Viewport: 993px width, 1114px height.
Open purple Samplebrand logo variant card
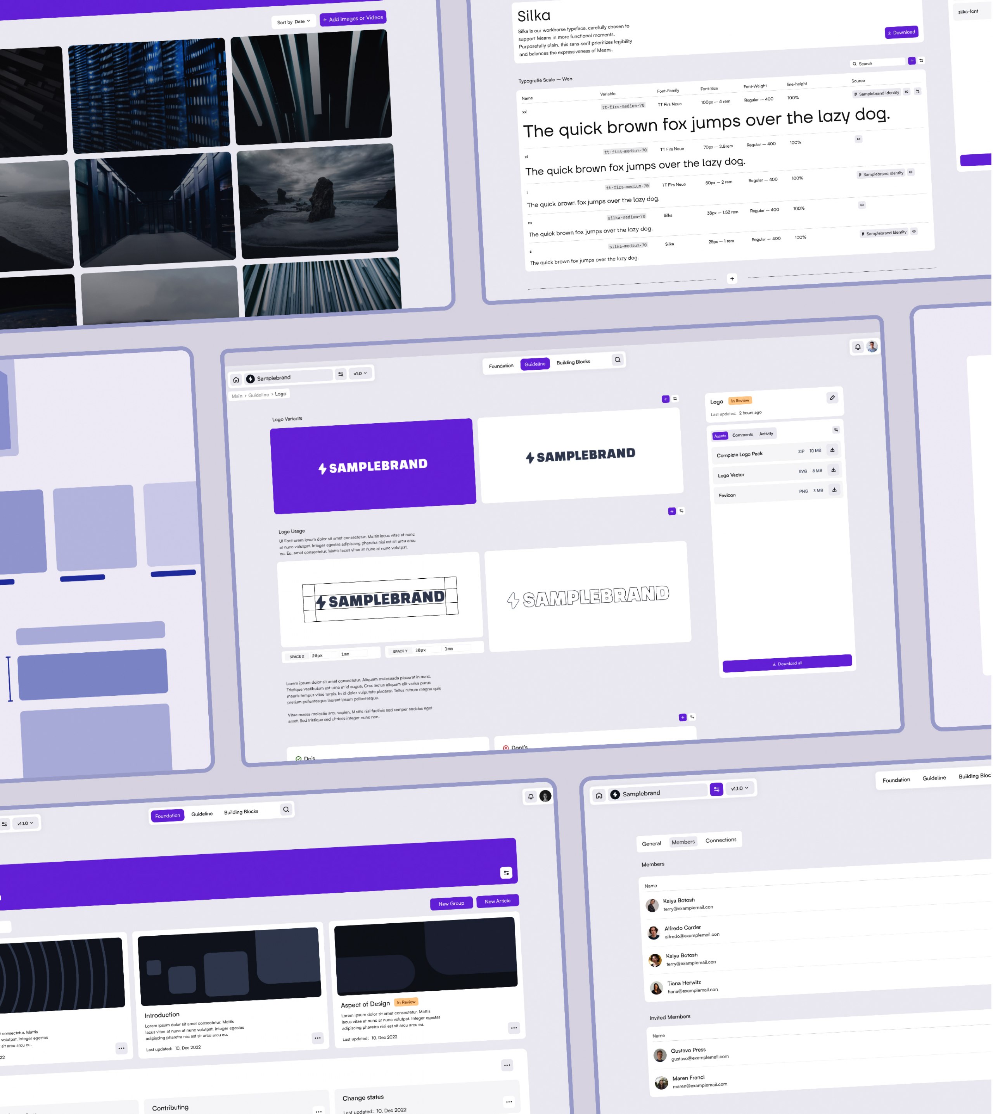373,466
